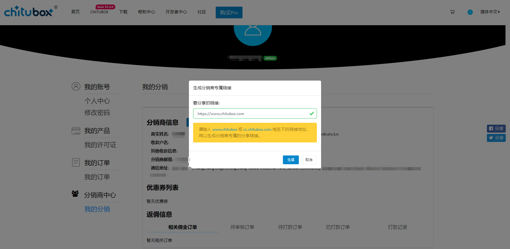This screenshot has height=249, width=510.
Task: Select the 我的账号 sidebar heading
Action: tap(97, 87)
